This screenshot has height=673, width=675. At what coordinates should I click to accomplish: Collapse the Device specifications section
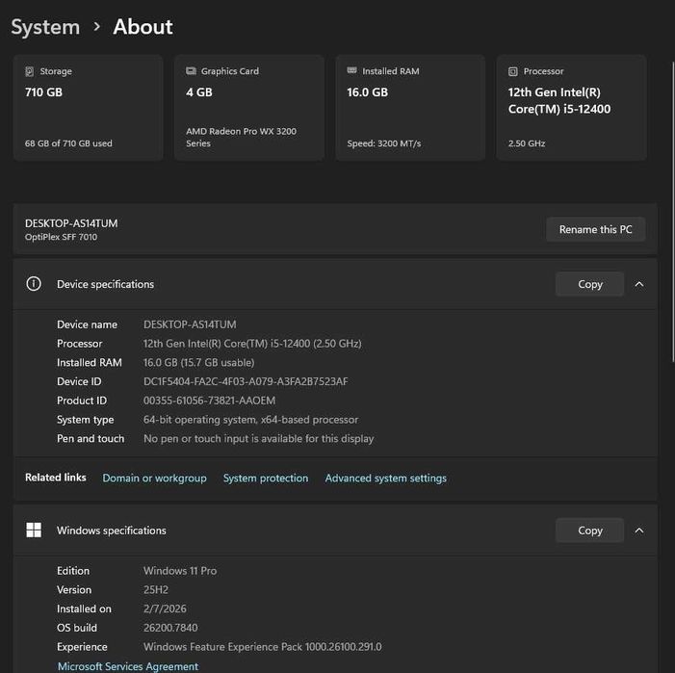[x=639, y=284]
